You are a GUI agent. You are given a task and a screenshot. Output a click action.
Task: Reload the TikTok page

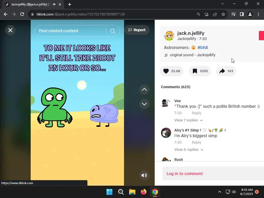pyautogui.click(x=22, y=14)
